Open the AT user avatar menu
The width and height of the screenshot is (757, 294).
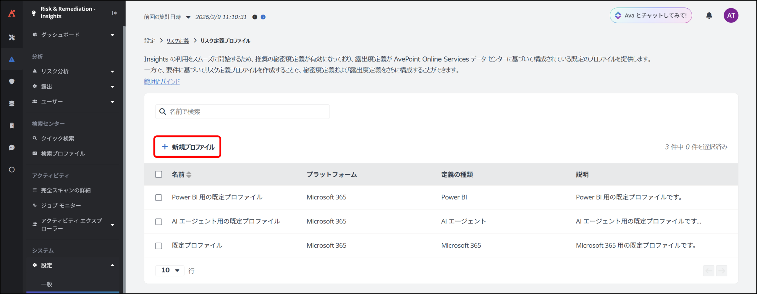tap(731, 15)
